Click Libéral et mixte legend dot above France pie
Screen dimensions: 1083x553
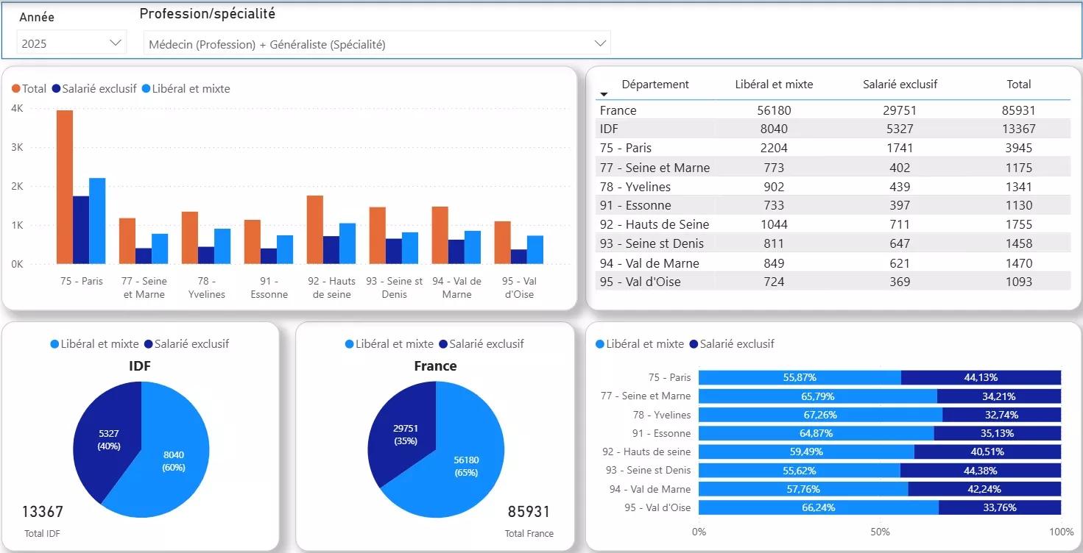pos(350,344)
